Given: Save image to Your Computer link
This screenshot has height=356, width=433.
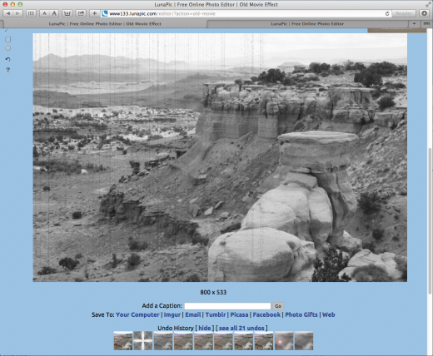Looking at the screenshot, I should [137, 314].
